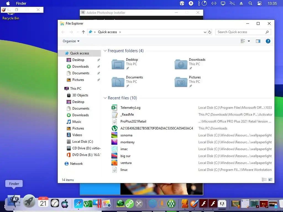The height and width of the screenshot is (212, 283).
Task: Select the A213E40628B27B58E70F0DADAC5350CA05403AC4 torrent file
Action: 191,128
